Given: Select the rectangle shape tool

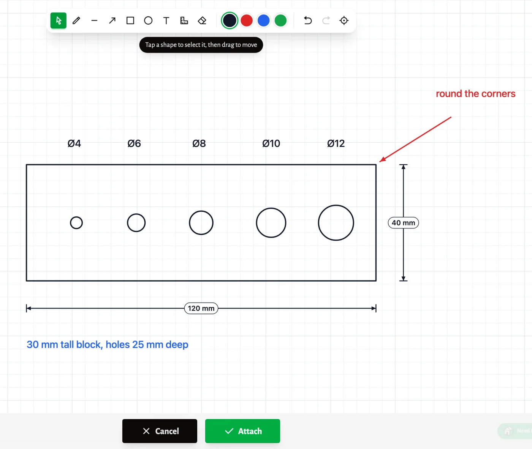Looking at the screenshot, I should 130,20.
